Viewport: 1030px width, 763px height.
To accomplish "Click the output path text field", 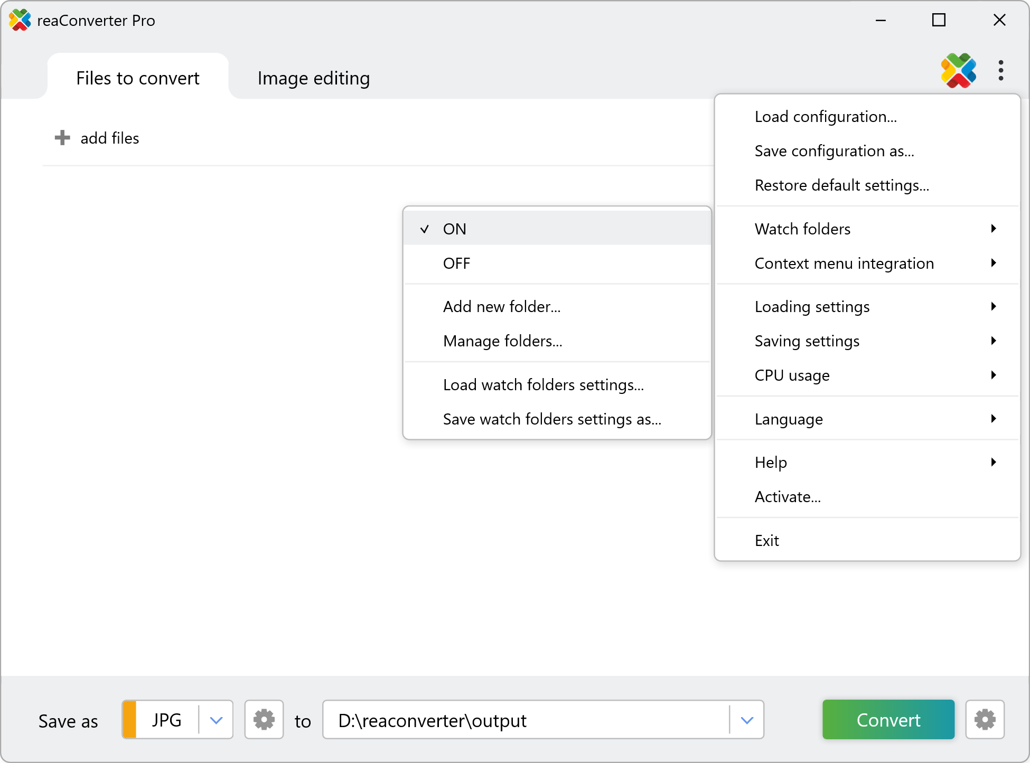I will pos(523,720).
